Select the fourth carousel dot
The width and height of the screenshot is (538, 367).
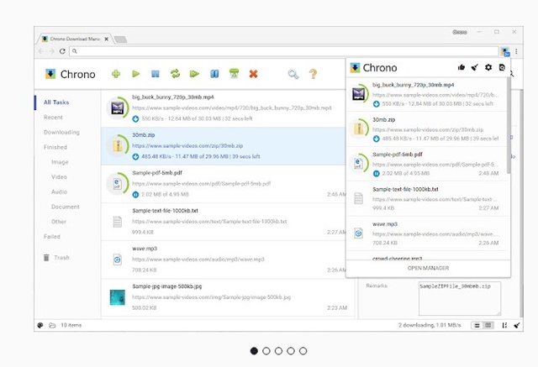coord(291,351)
